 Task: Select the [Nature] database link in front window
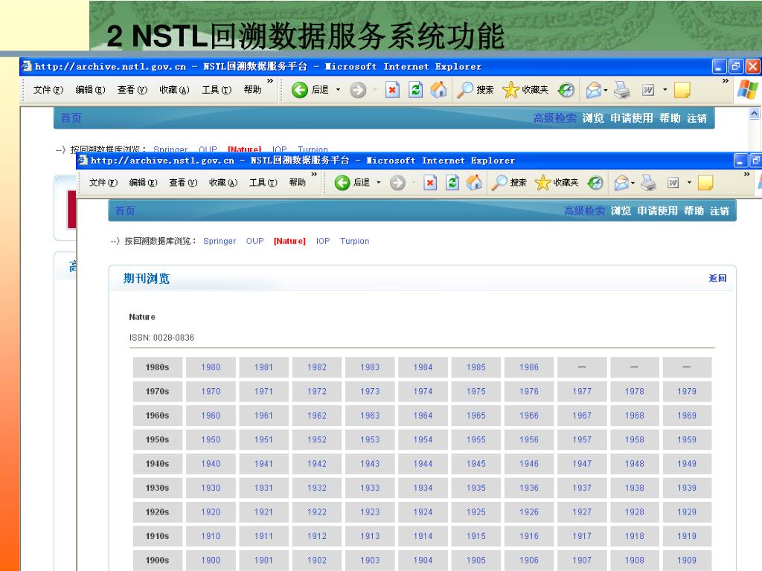click(x=289, y=242)
